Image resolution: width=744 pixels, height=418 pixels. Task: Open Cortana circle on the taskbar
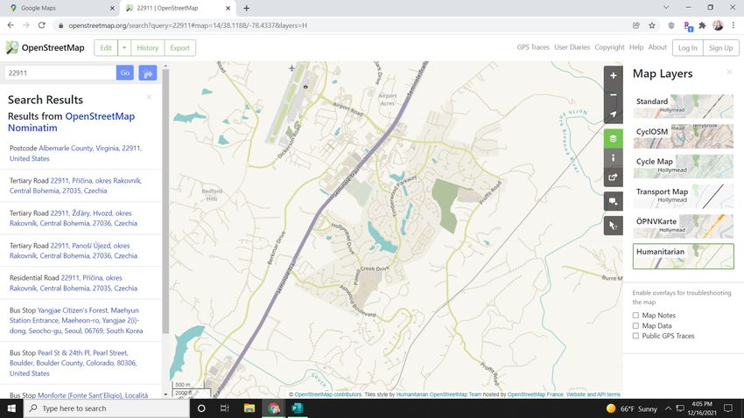point(201,408)
